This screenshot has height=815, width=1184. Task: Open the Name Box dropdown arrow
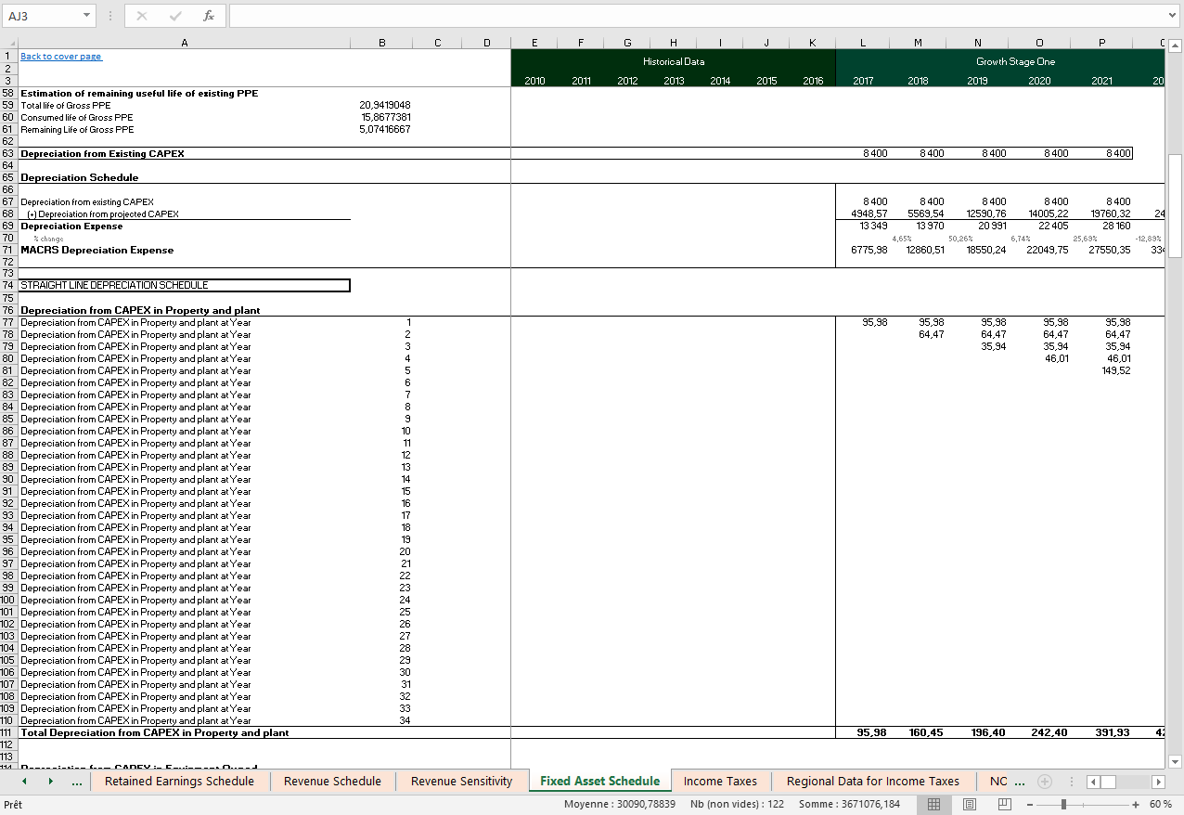[x=86, y=16]
